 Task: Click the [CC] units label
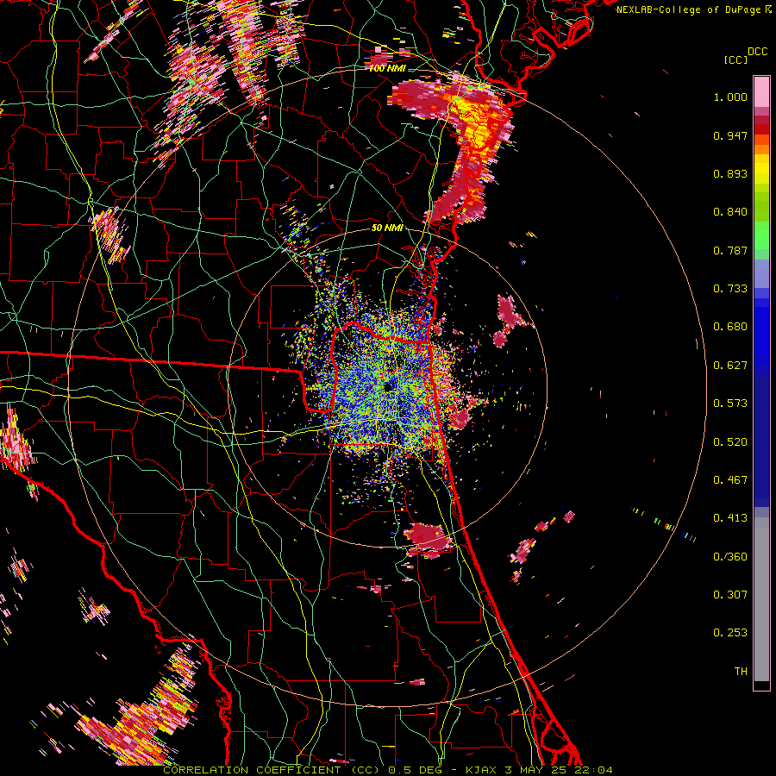click(x=735, y=59)
